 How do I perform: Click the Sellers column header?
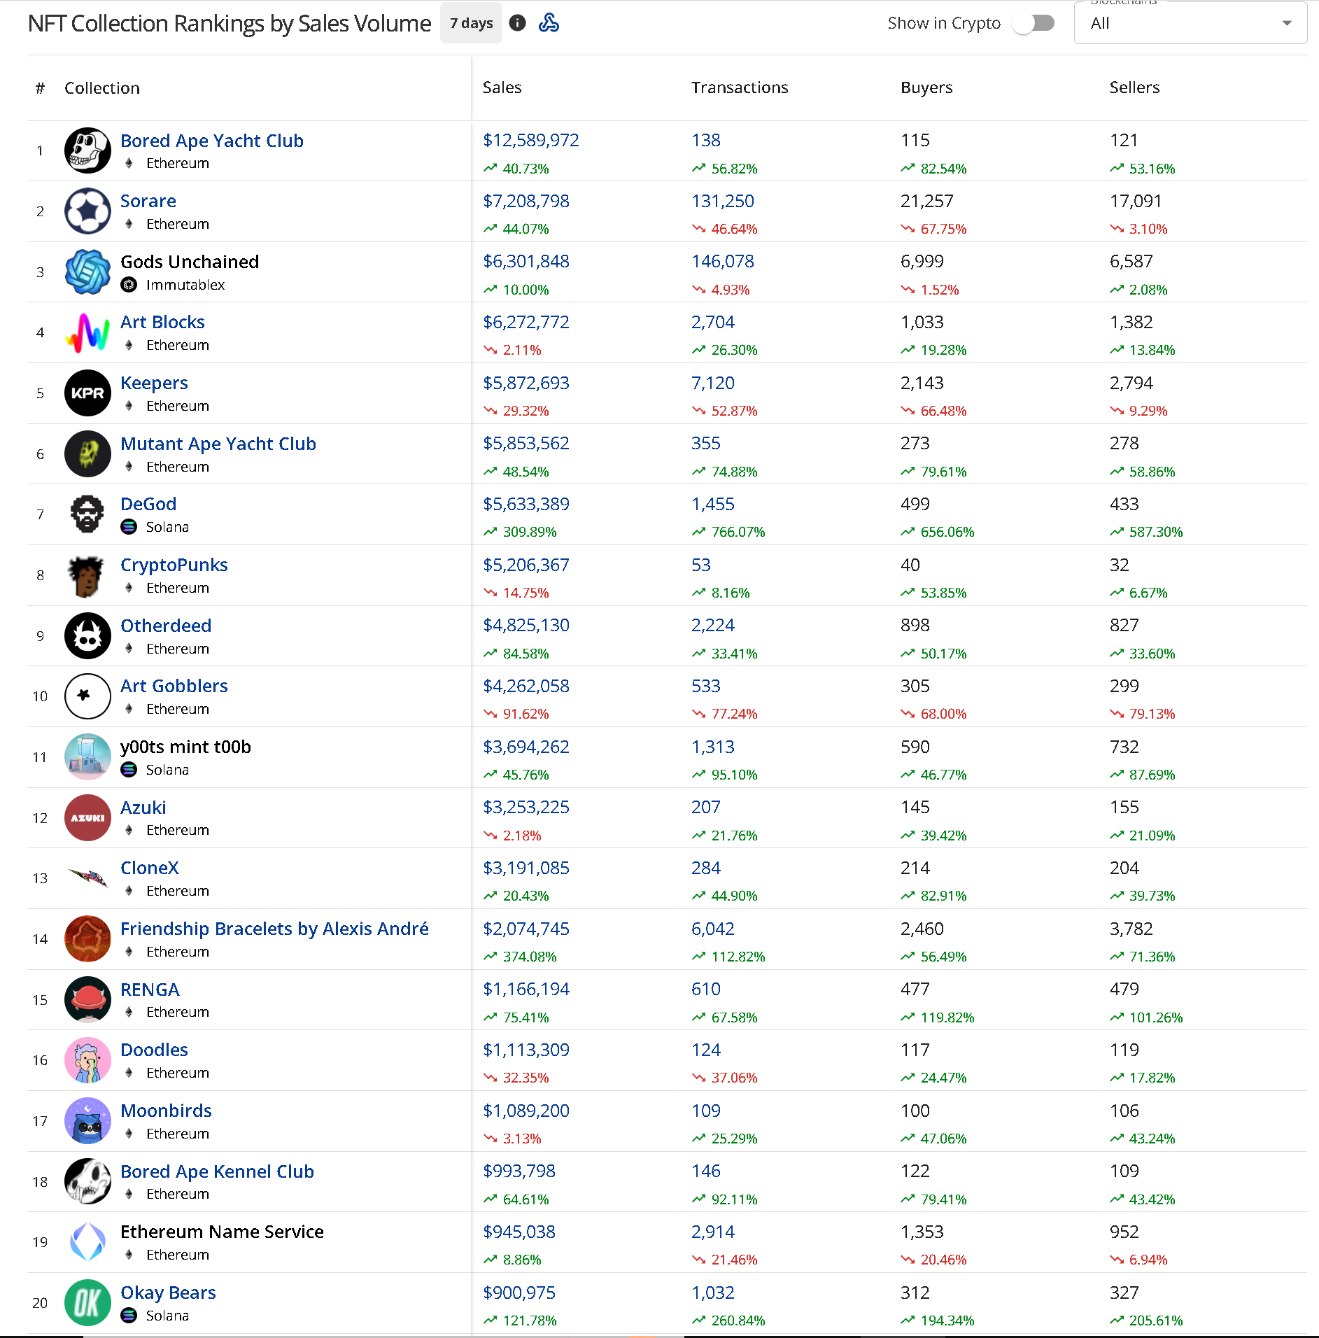click(1134, 87)
